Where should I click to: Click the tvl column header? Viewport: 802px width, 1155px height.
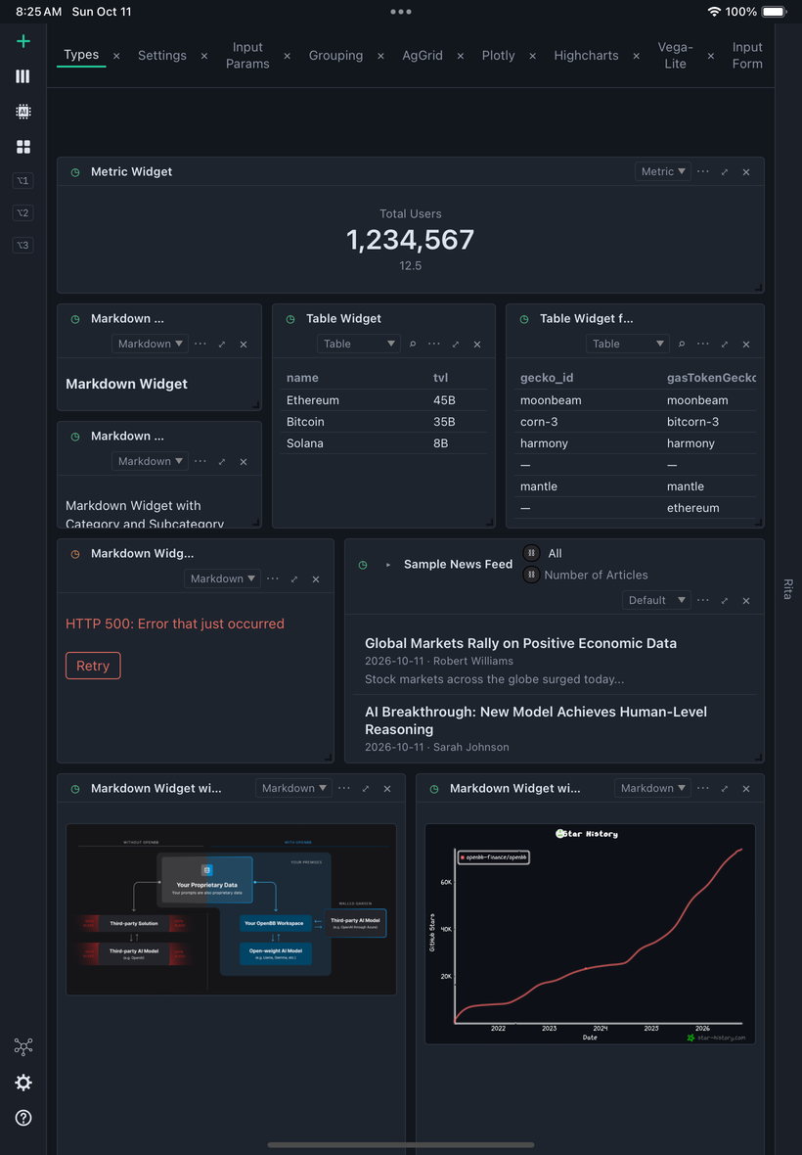[x=441, y=378]
